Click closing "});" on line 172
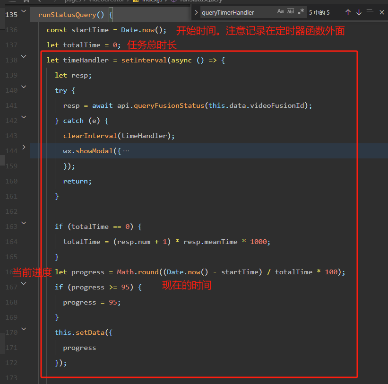The image size is (388, 384). coord(60,363)
